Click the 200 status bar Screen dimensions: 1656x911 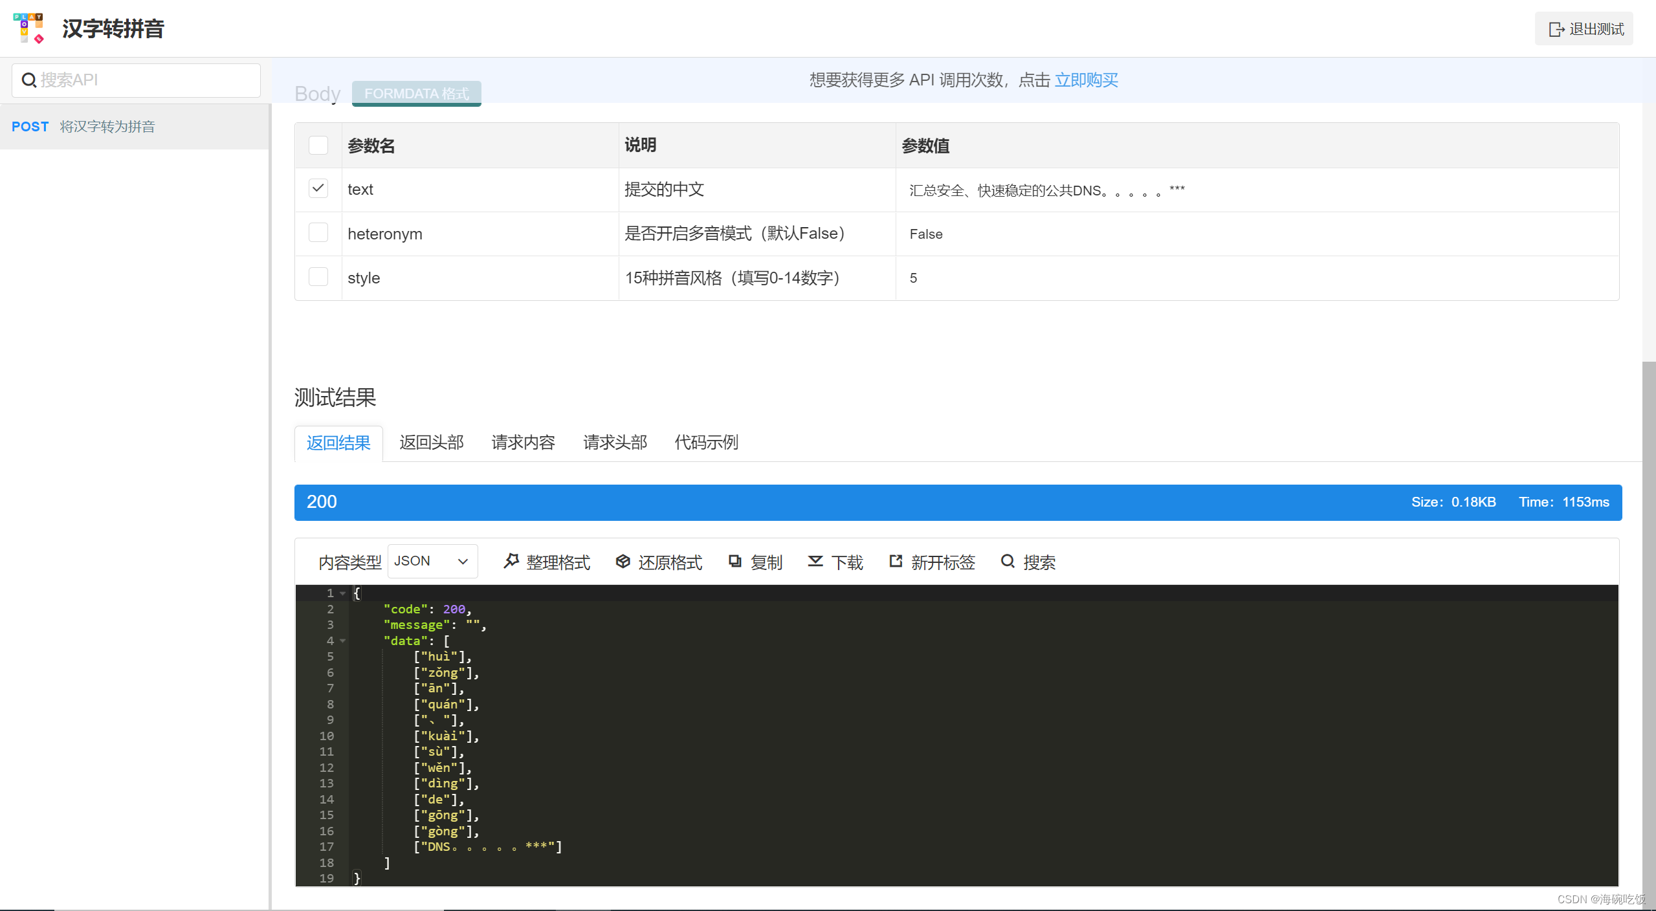coord(322,502)
